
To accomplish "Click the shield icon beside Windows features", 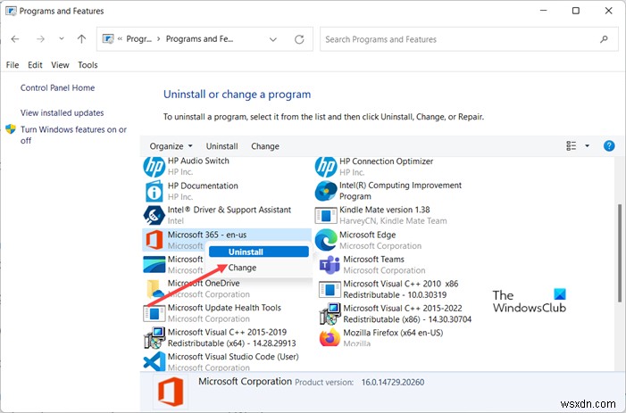I will [11, 129].
